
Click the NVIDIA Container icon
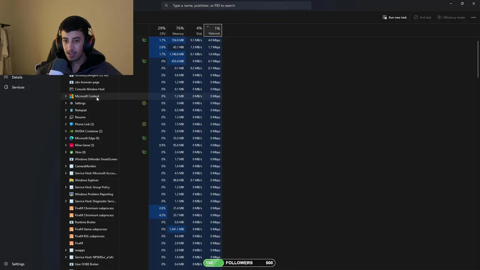(71, 131)
